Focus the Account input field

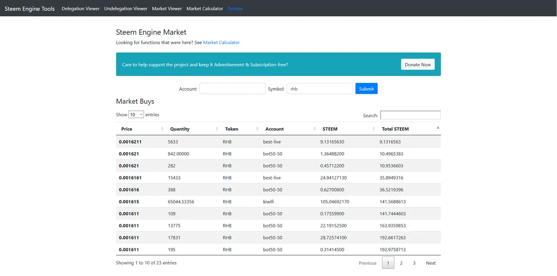232,89
